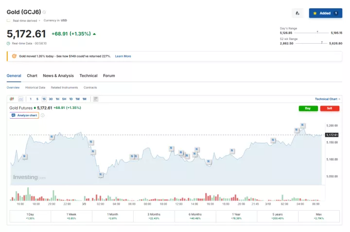
Task: Click the Learn More link
Action: click(x=122, y=56)
